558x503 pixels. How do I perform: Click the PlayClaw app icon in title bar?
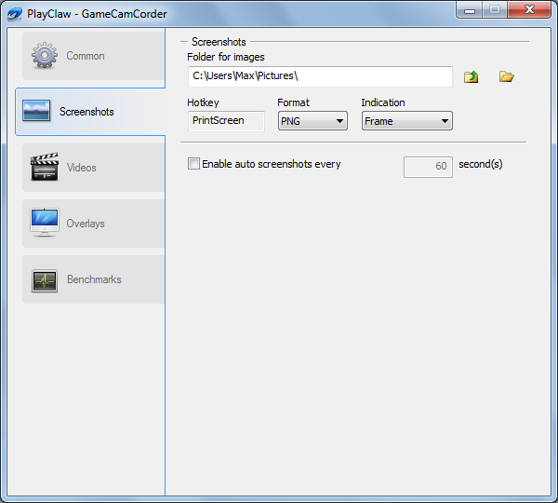point(15,14)
